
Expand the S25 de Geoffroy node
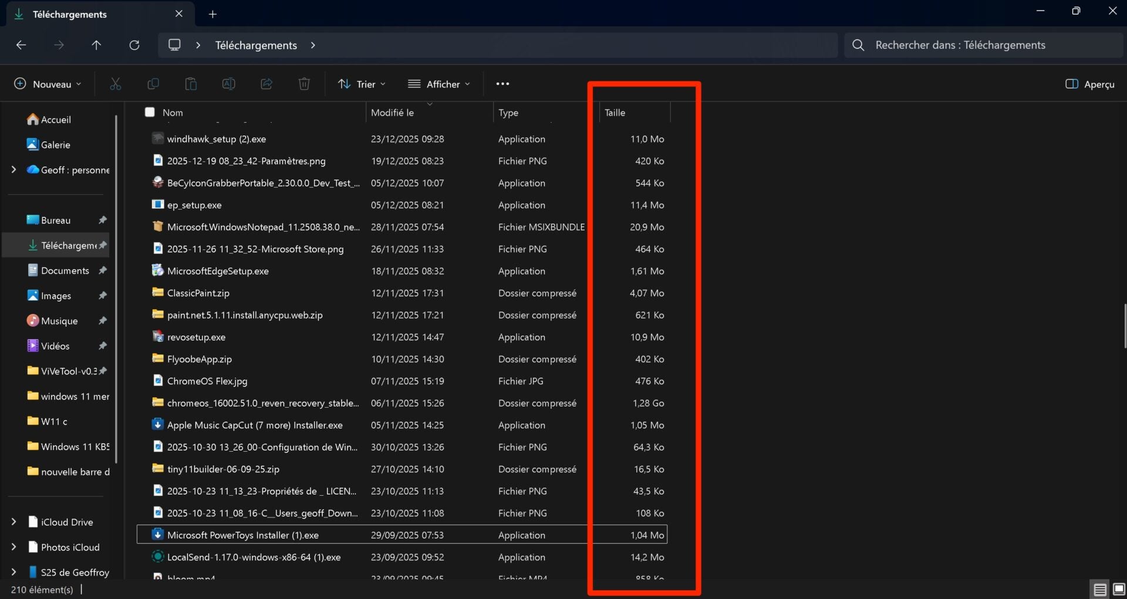click(x=14, y=572)
